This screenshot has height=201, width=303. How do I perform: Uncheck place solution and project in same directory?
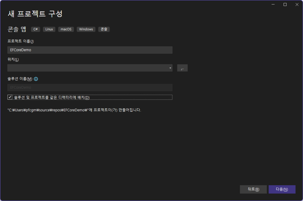10,97
